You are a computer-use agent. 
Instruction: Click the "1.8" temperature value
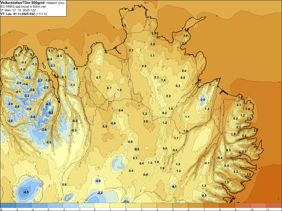click(186, 131)
